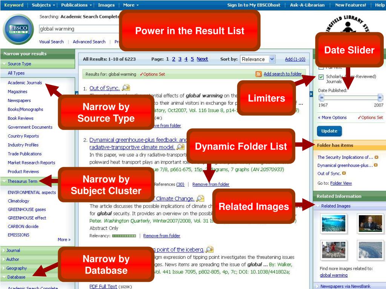This screenshot has height=289, width=386.
Task: Open the Keyword menu item
Action: (14, 5)
